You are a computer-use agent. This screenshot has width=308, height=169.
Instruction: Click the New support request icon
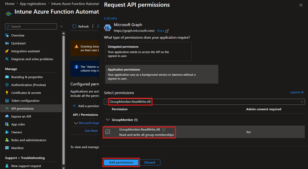[7, 166]
